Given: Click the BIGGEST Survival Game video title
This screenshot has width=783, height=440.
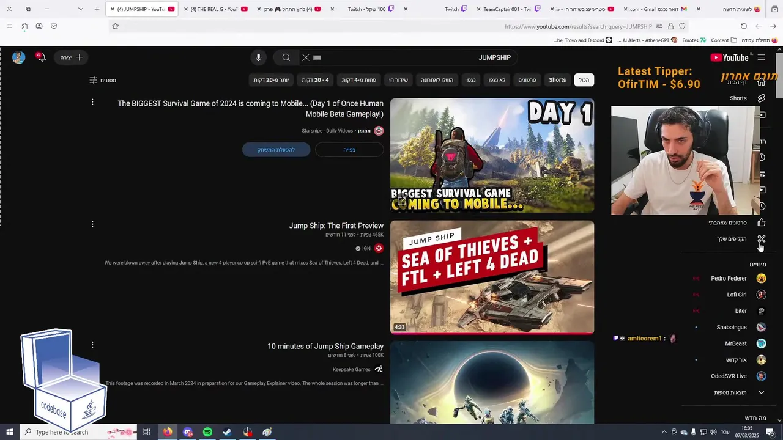Looking at the screenshot, I should (x=250, y=109).
